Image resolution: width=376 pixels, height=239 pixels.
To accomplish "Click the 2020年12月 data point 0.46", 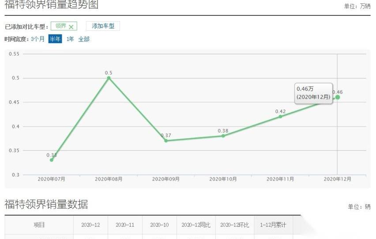I will point(338,97).
